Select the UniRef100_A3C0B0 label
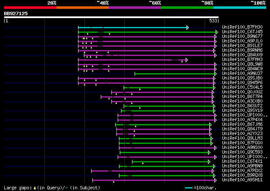The width and height of the screenshot is (270, 191). tap(242, 101)
